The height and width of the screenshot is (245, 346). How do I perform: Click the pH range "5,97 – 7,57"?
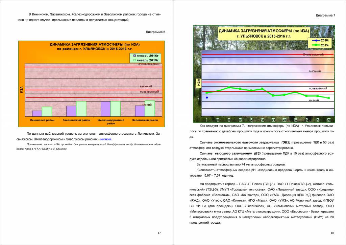[212, 176]
